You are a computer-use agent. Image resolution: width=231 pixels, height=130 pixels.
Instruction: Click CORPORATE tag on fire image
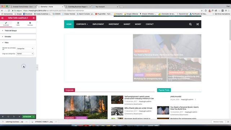pyautogui.click(x=69, y=118)
